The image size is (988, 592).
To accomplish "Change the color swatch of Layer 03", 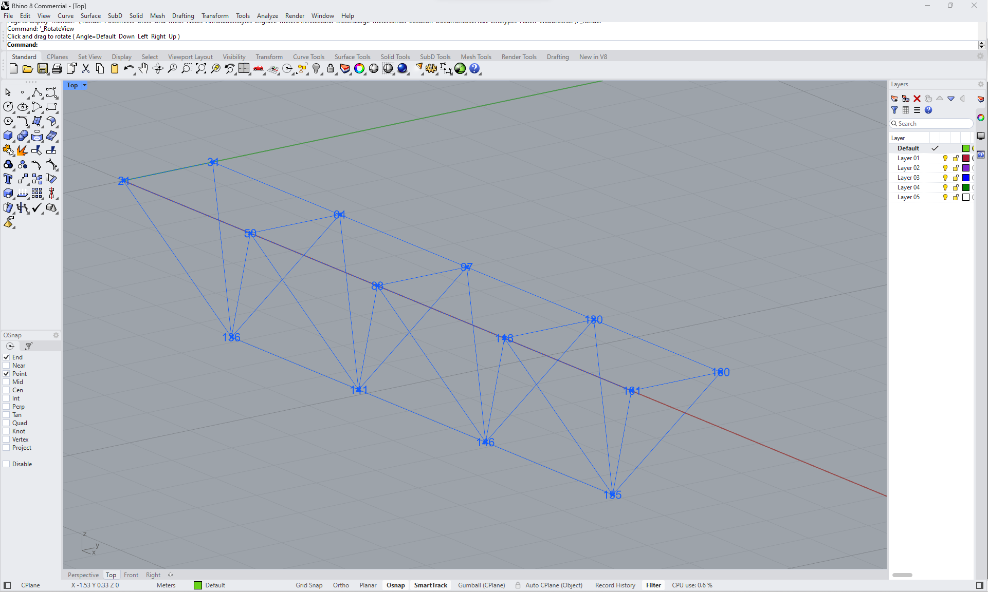I will coord(966,178).
